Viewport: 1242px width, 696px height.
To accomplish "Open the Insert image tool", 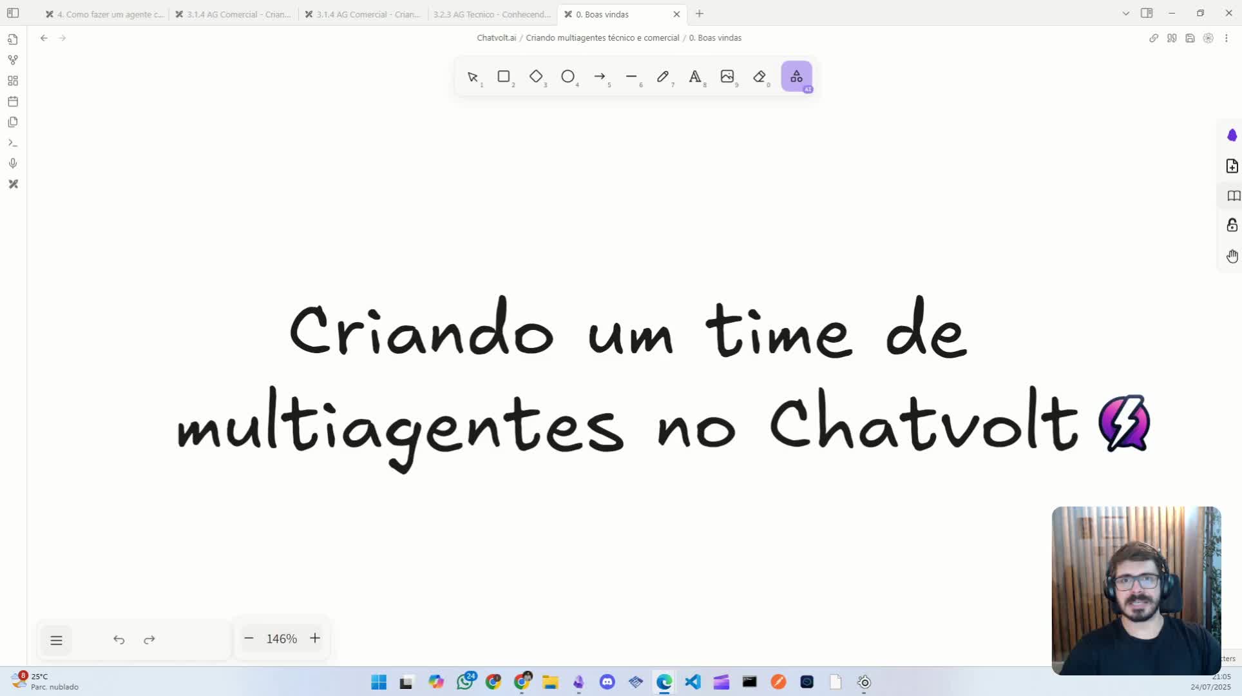I will click(x=728, y=77).
